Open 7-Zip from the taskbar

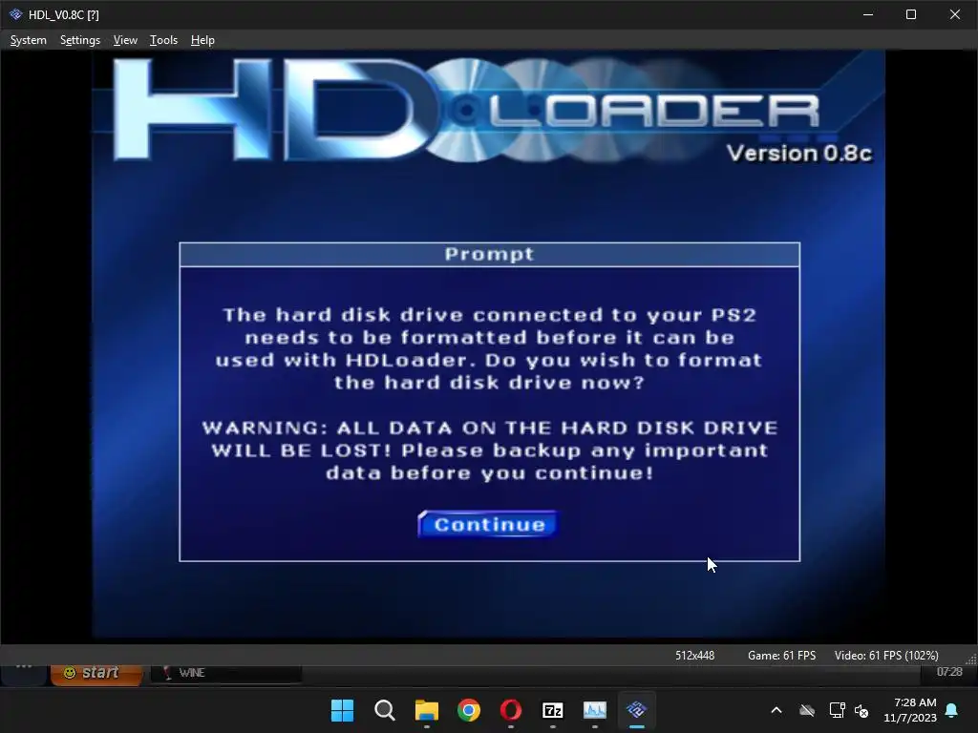click(553, 710)
